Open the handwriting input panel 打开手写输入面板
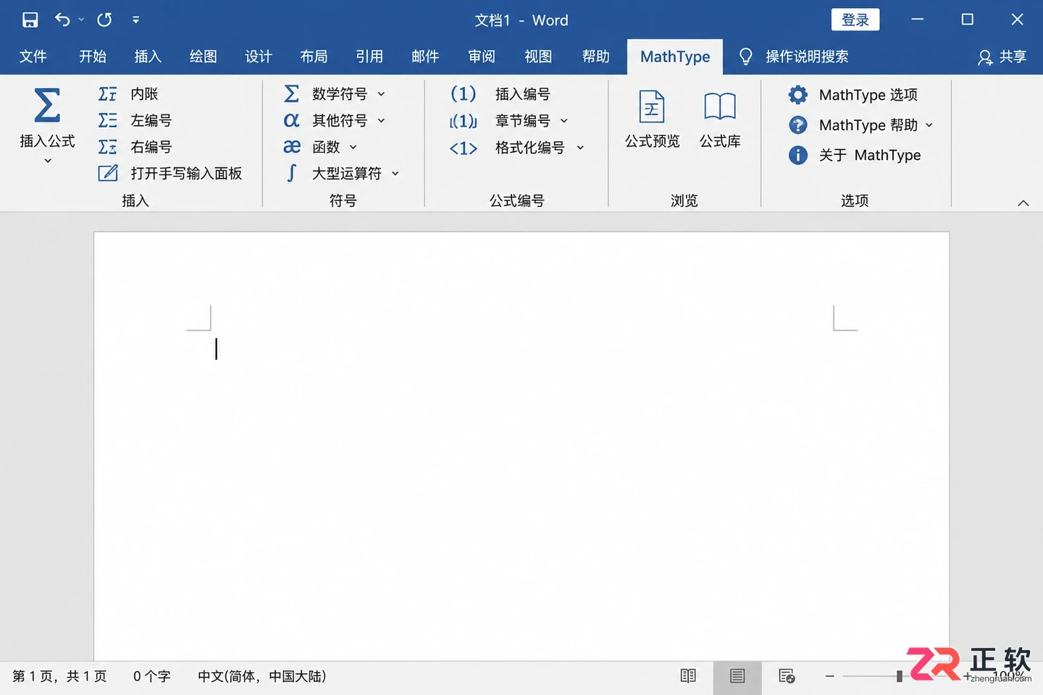This screenshot has width=1043, height=695. 170,173
